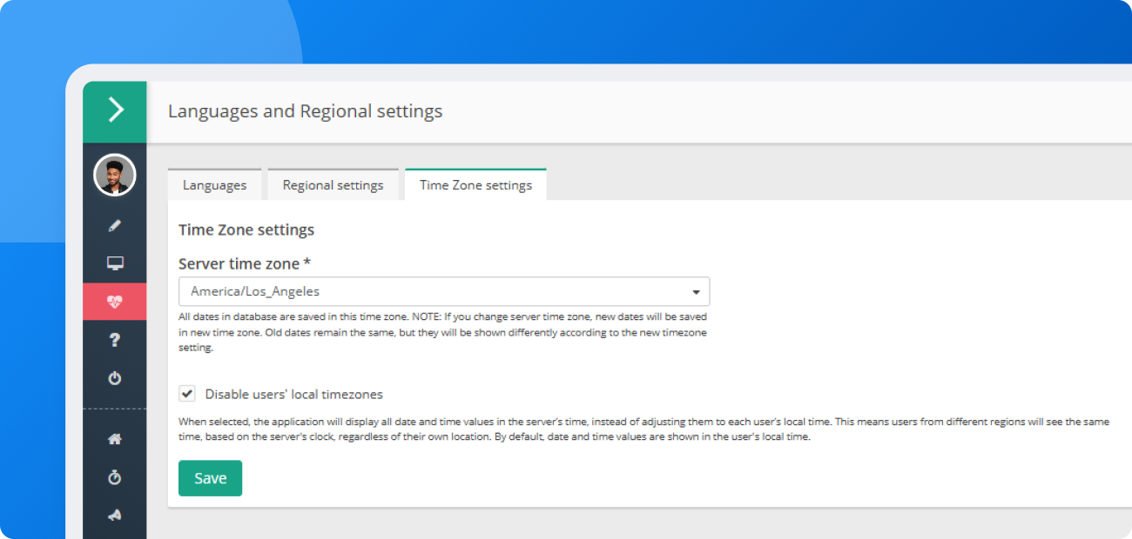
Task: Go to home using the house icon
Action: pos(115,439)
